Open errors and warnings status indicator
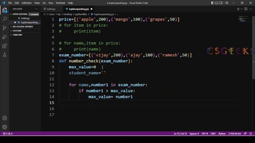Screen dimensions: 255x143 (x=8, y=133)
